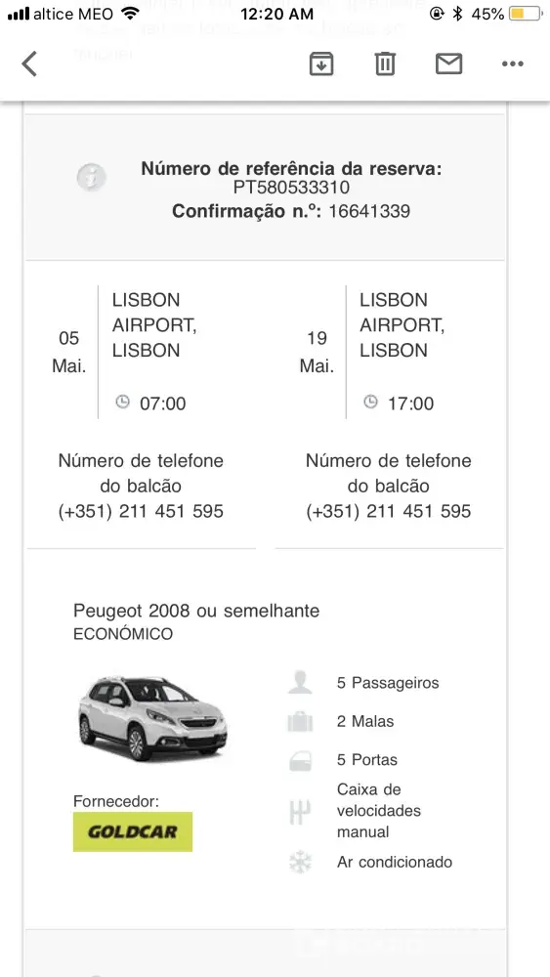Tap the clock icon next to 17:00

[x=370, y=402]
